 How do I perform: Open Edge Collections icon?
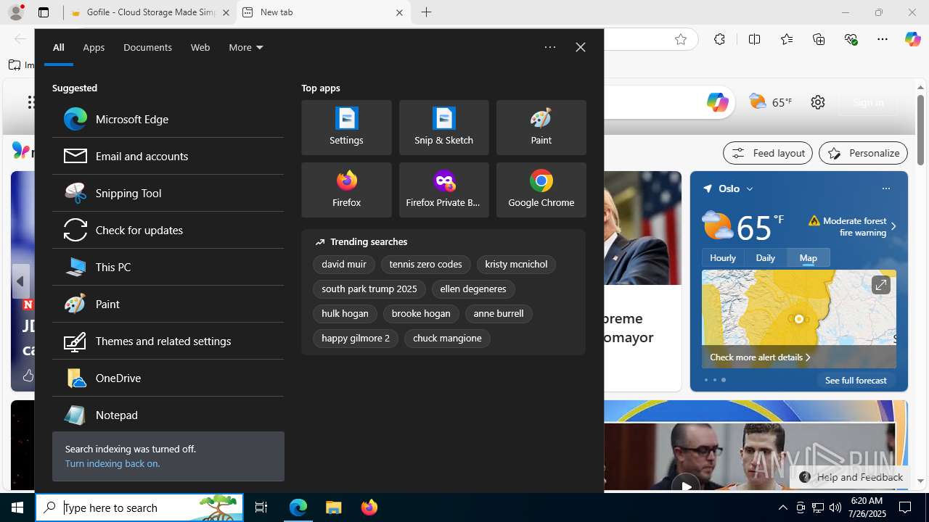point(819,39)
